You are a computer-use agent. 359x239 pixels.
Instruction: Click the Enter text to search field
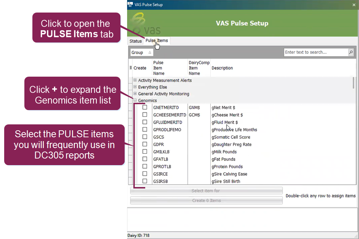(x=316, y=52)
